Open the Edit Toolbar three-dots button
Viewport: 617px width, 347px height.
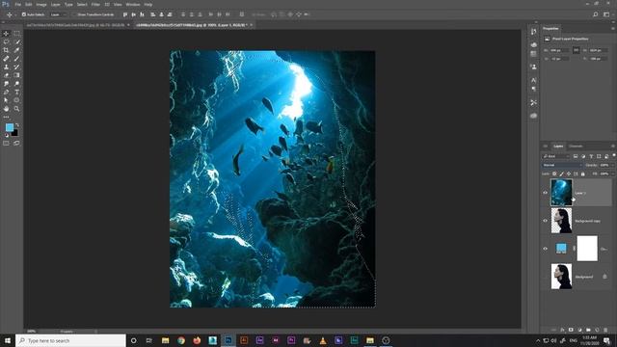[6, 117]
